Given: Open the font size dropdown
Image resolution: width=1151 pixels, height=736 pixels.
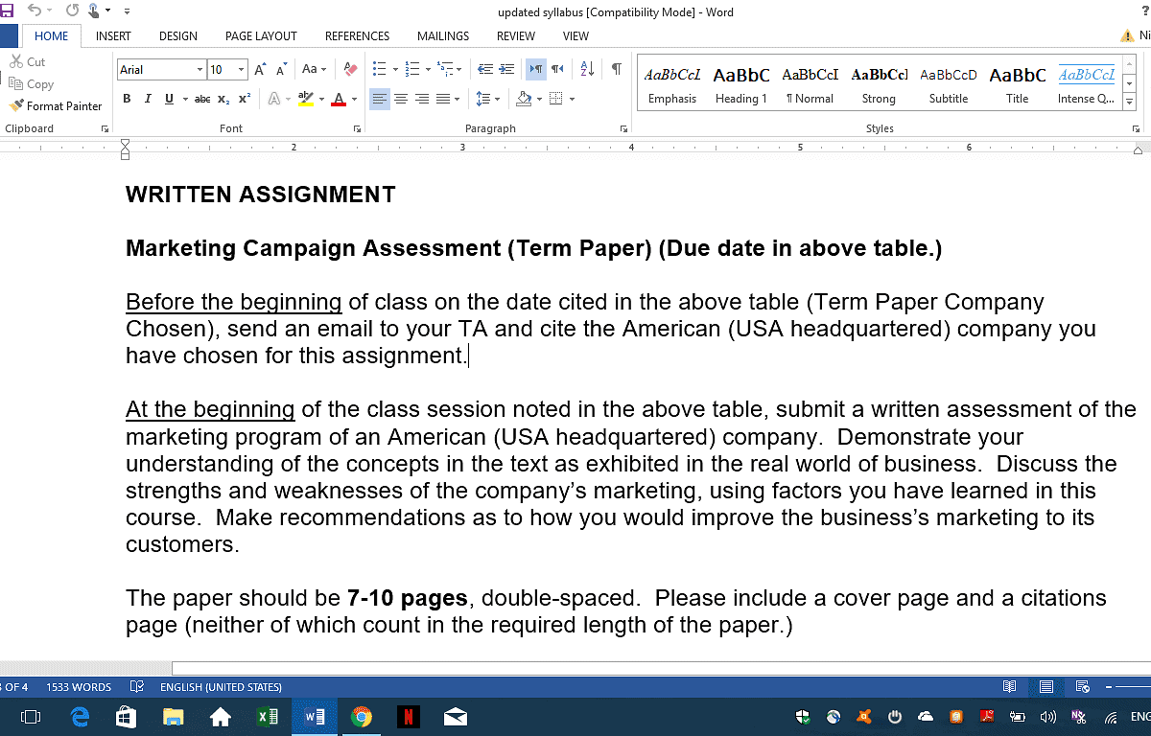Looking at the screenshot, I should pos(241,70).
